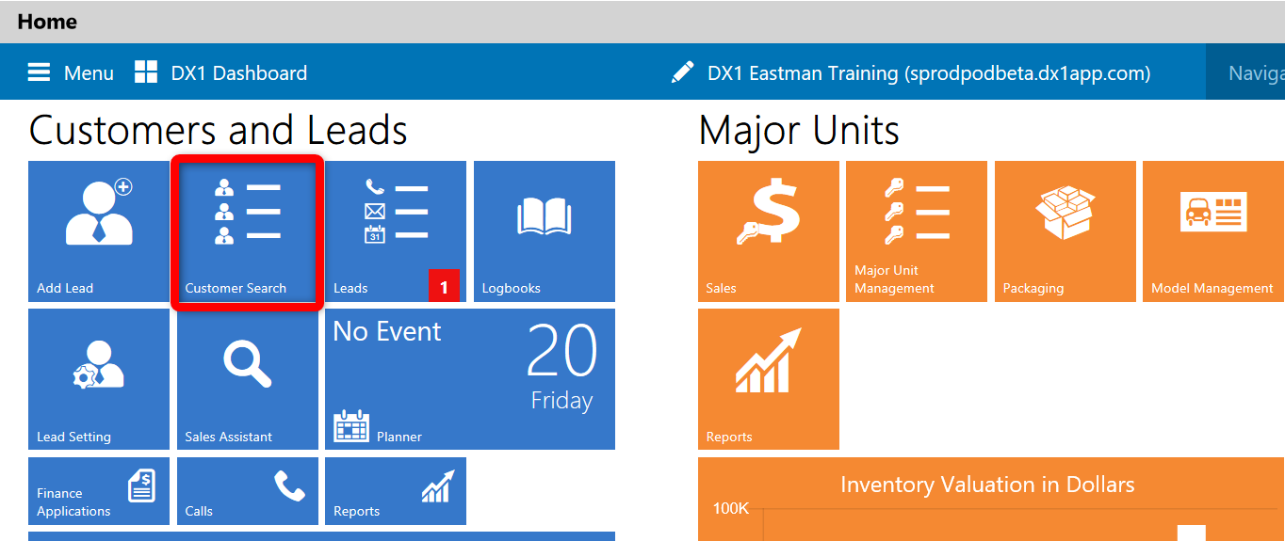This screenshot has width=1285, height=541.
Task: Open the blue Customers Reports tile
Action: [x=396, y=491]
